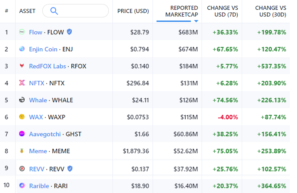Select the $1,879.36 price cell
This screenshot has width=297, height=193.
[136, 151]
